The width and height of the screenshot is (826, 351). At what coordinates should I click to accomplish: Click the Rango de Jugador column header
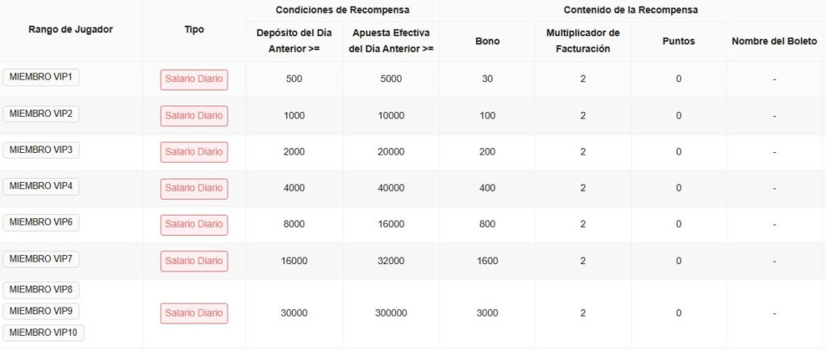[x=71, y=30]
